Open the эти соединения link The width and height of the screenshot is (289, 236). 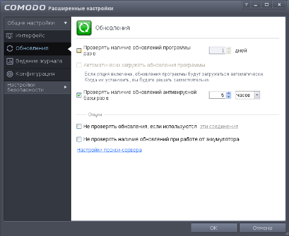(219, 126)
